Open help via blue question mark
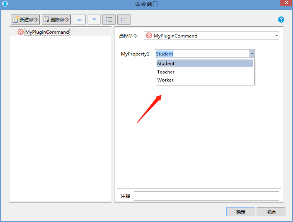This screenshot has height=222, width=293. 281,20
